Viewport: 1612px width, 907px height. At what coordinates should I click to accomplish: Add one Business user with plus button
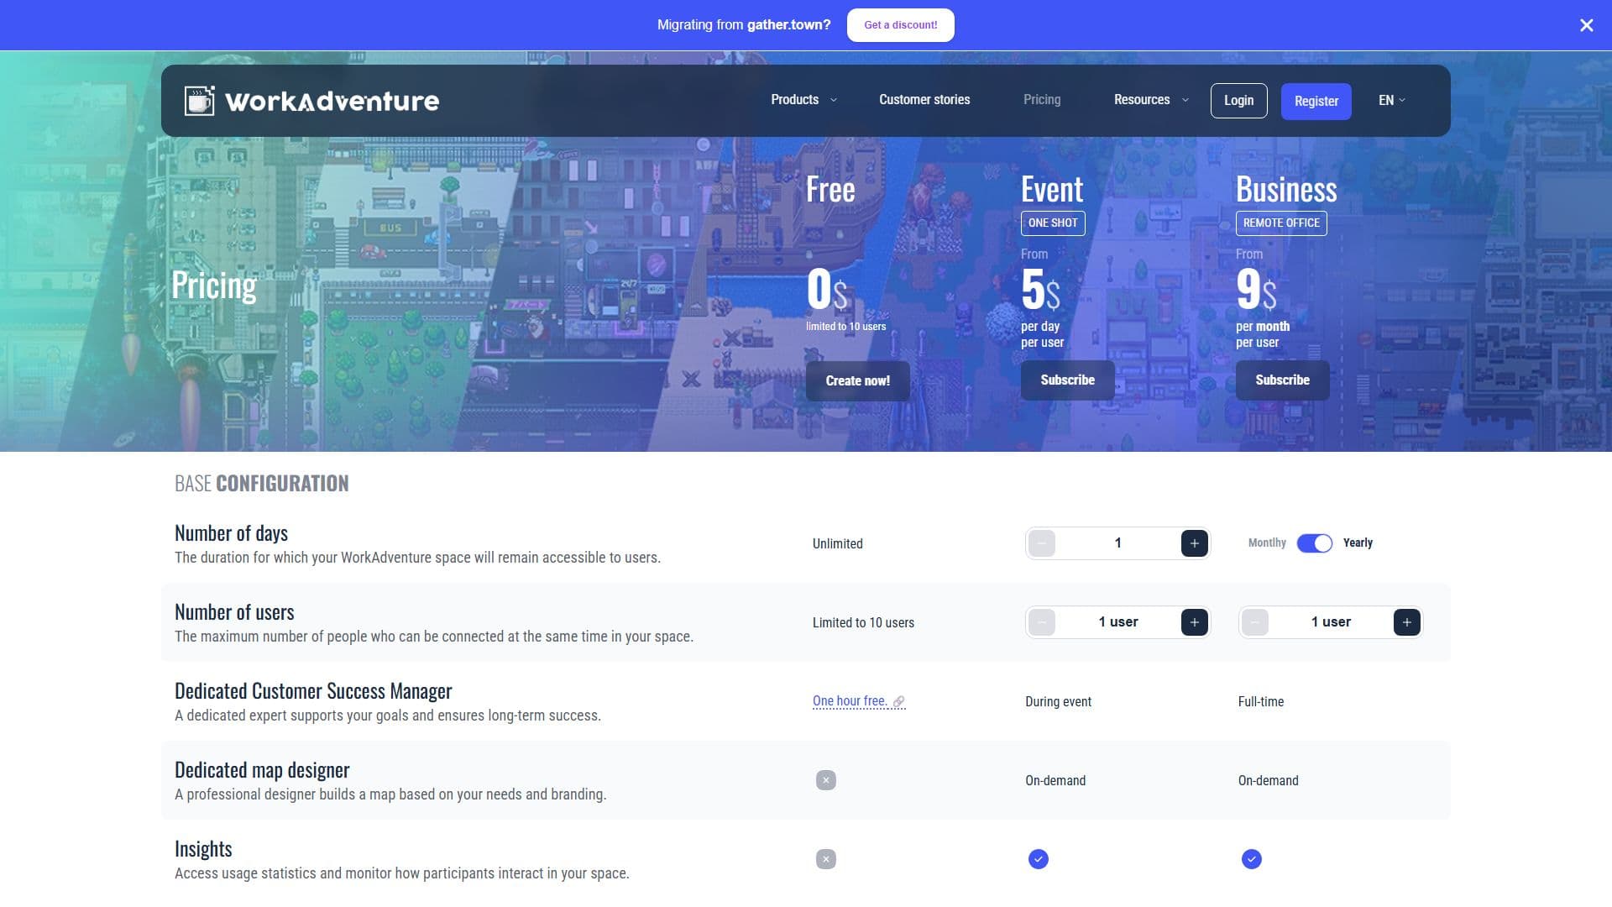(x=1407, y=622)
